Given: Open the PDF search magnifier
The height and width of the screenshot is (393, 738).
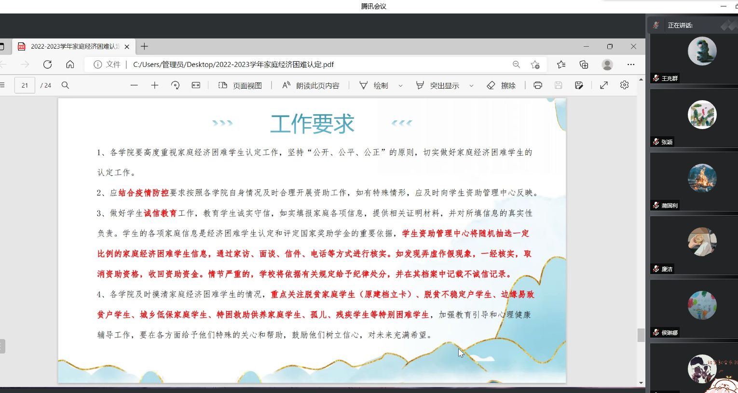Looking at the screenshot, I should click(66, 85).
